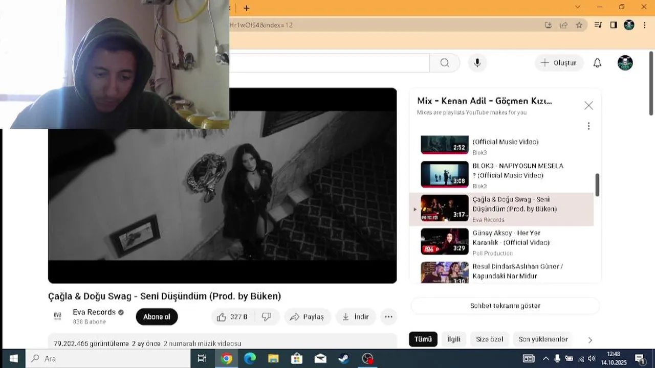Click Sohbet tekrarını göster button
655x368 pixels.
[x=505, y=306]
